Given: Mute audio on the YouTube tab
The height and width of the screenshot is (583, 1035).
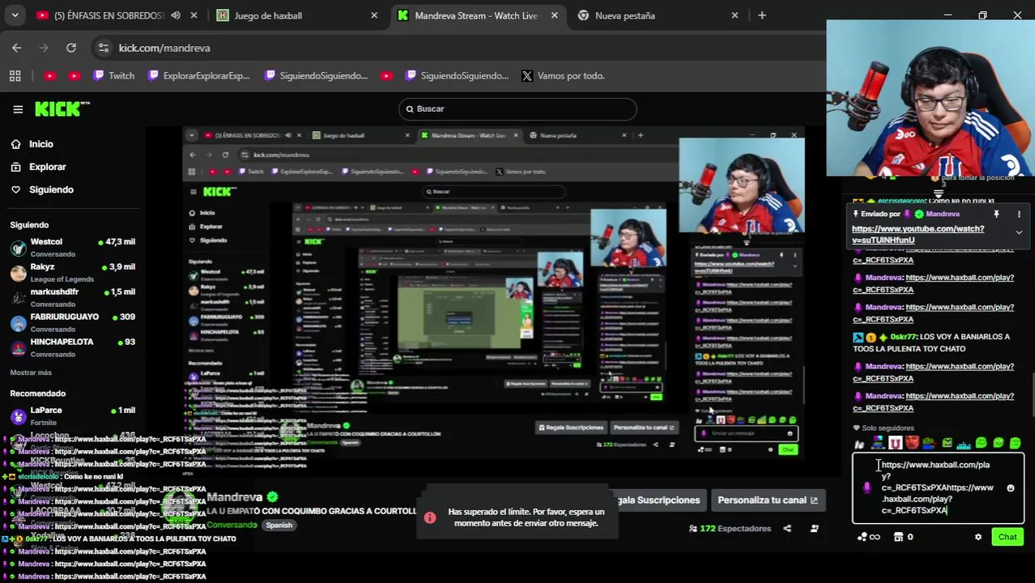Looking at the screenshot, I should [176, 15].
